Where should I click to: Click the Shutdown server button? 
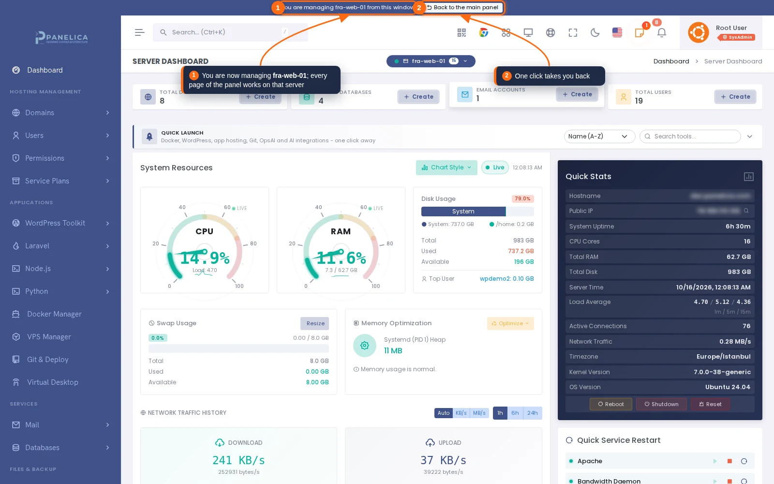coord(661,404)
